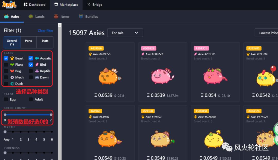Click the Axie Infinity logo
Screen dimensions: 278x160
(9, 4)
